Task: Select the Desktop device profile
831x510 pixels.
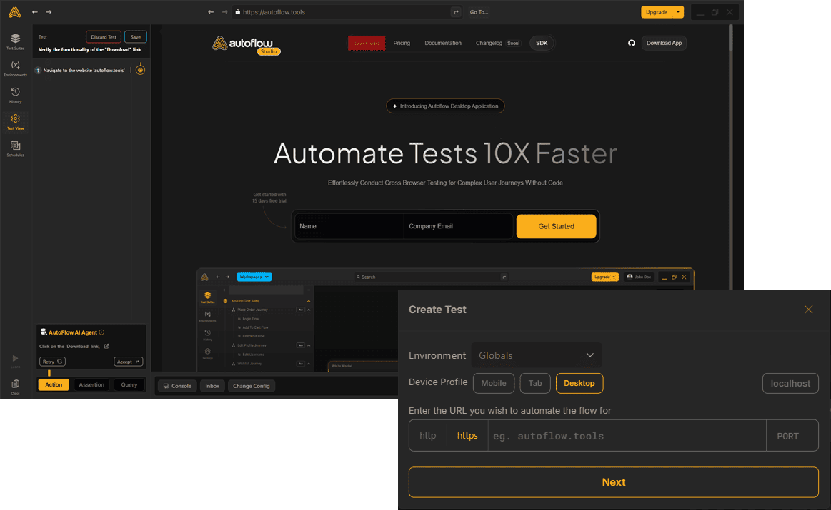Action: click(x=579, y=383)
